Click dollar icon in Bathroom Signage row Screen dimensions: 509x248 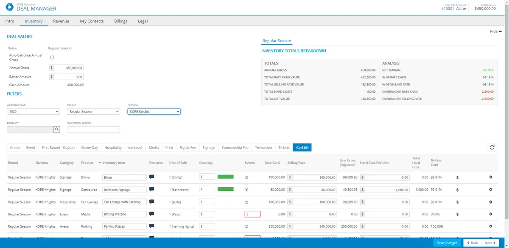pos(457,190)
